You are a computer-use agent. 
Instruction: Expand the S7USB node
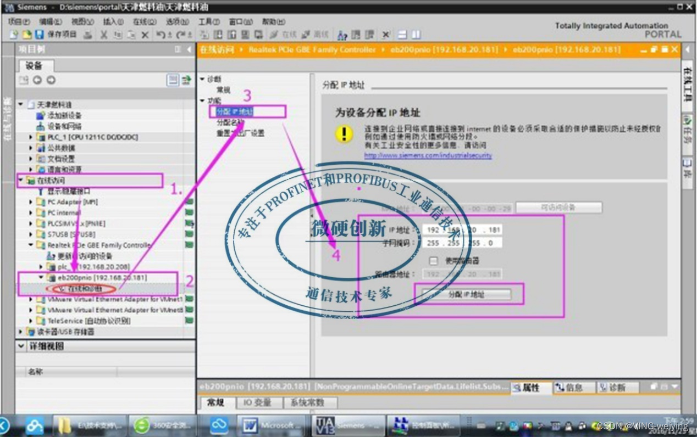click(x=31, y=234)
